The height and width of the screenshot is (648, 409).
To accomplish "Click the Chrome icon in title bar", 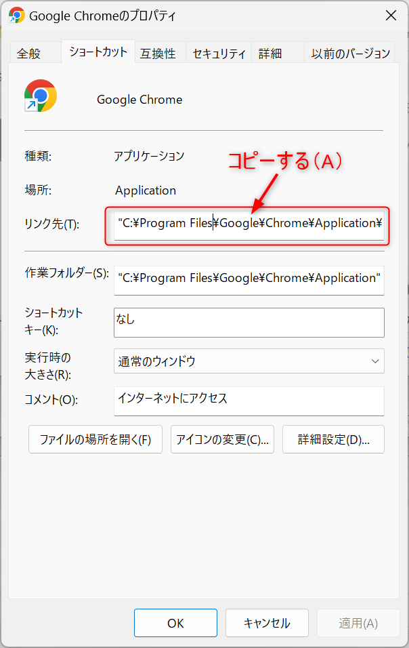I will 17,16.
